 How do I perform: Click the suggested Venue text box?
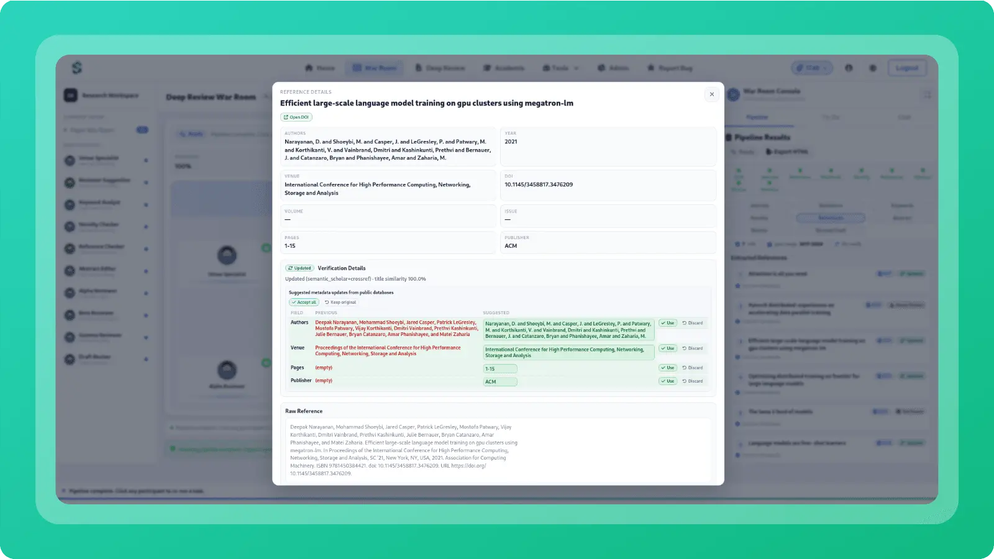(568, 353)
